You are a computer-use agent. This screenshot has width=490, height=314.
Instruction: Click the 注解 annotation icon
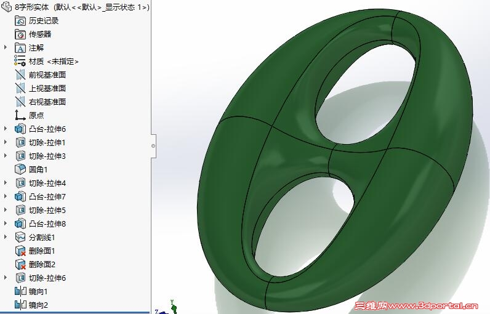click(20, 48)
